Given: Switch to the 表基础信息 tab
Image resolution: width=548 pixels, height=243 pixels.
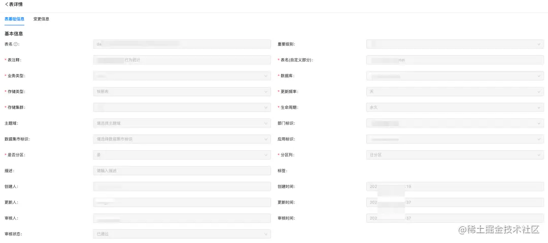Looking at the screenshot, I should pyautogui.click(x=14, y=19).
